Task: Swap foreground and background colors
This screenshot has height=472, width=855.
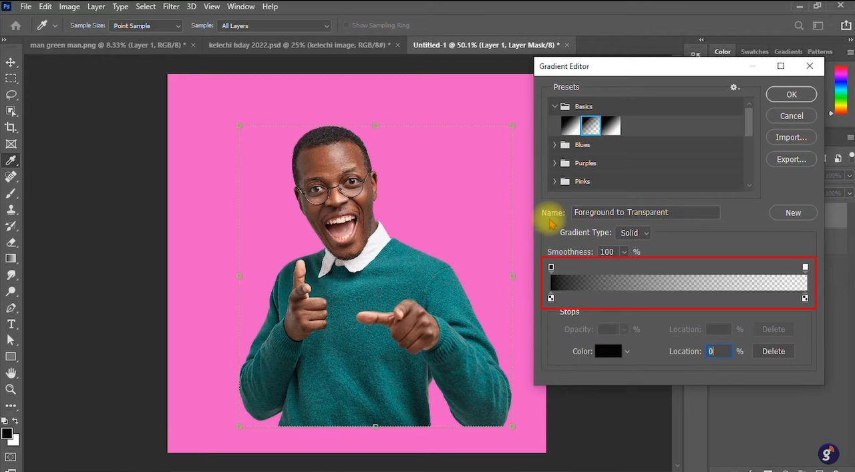Action: (15, 421)
